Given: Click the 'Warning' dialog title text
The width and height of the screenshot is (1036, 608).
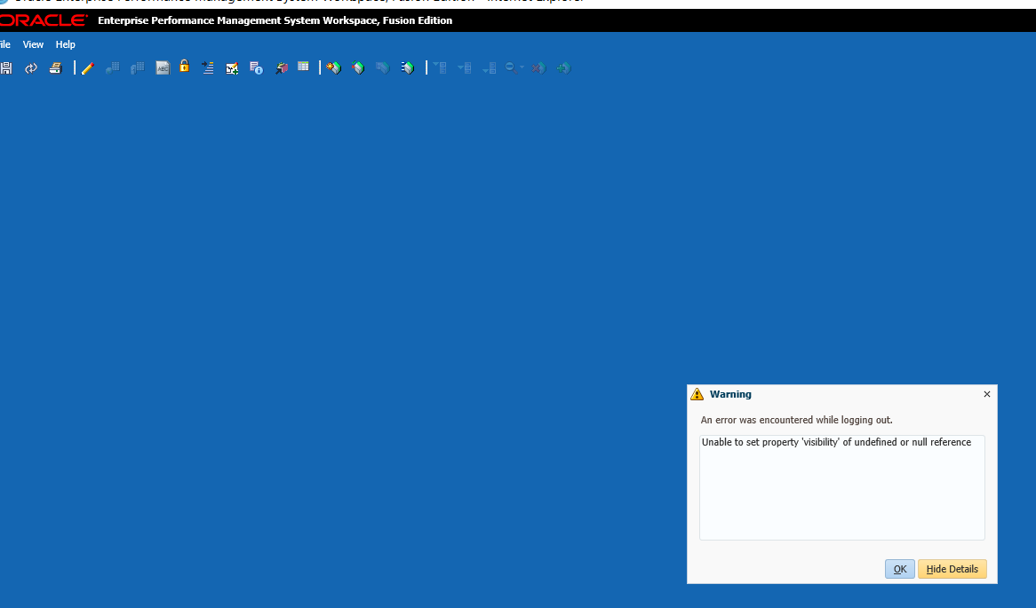Looking at the screenshot, I should click(x=730, y=394).
